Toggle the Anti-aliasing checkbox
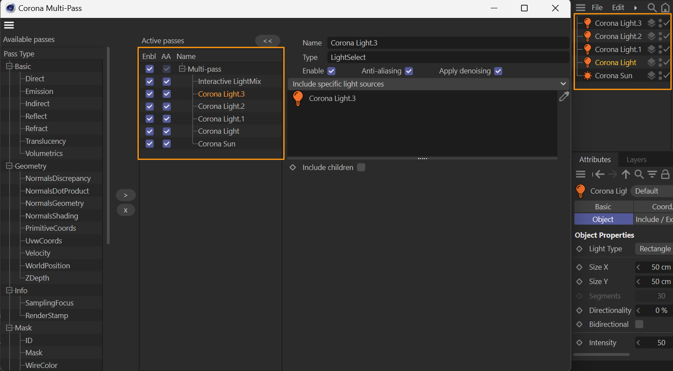Screen dimensions: 673x371 pos(409,71)
